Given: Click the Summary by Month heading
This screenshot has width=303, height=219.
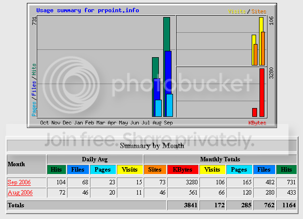Looking at the screenshot, I should 152,146.
